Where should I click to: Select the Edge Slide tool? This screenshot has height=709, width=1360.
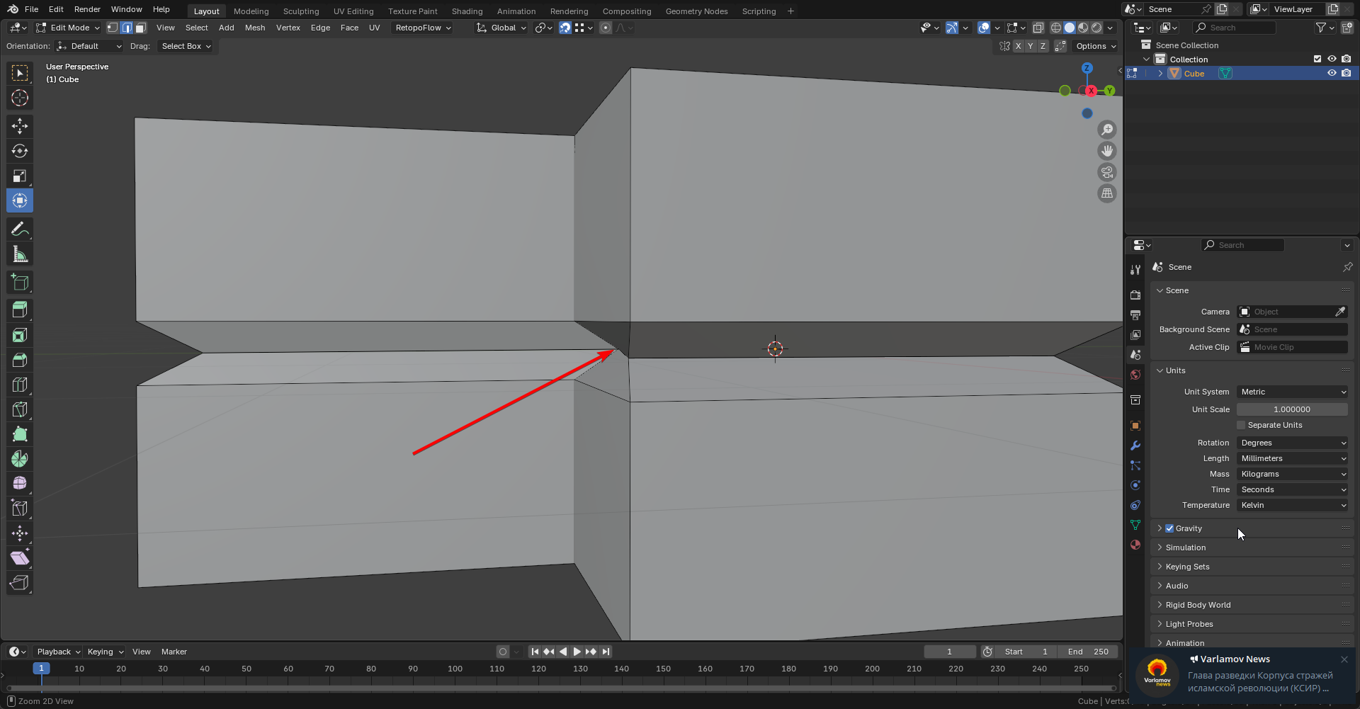20,509
